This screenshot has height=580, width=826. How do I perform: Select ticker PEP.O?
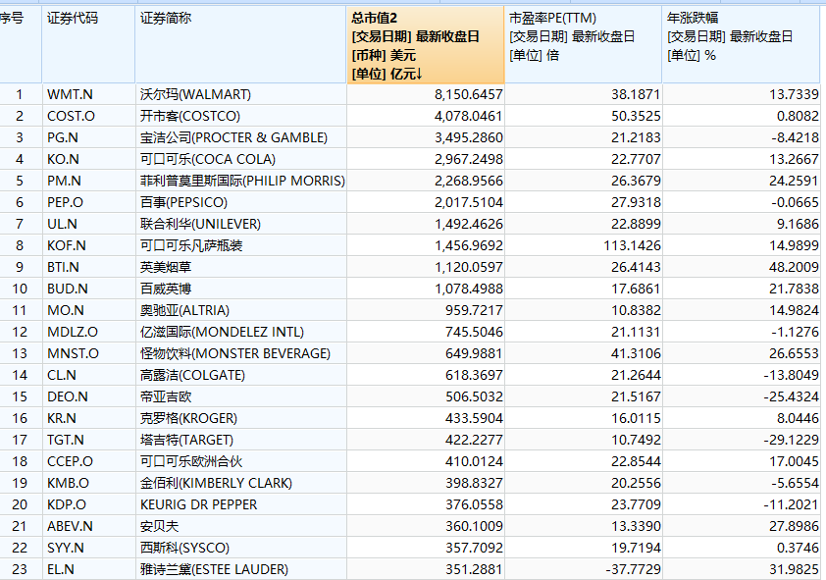pyautogui.click(x=66, y=203)
